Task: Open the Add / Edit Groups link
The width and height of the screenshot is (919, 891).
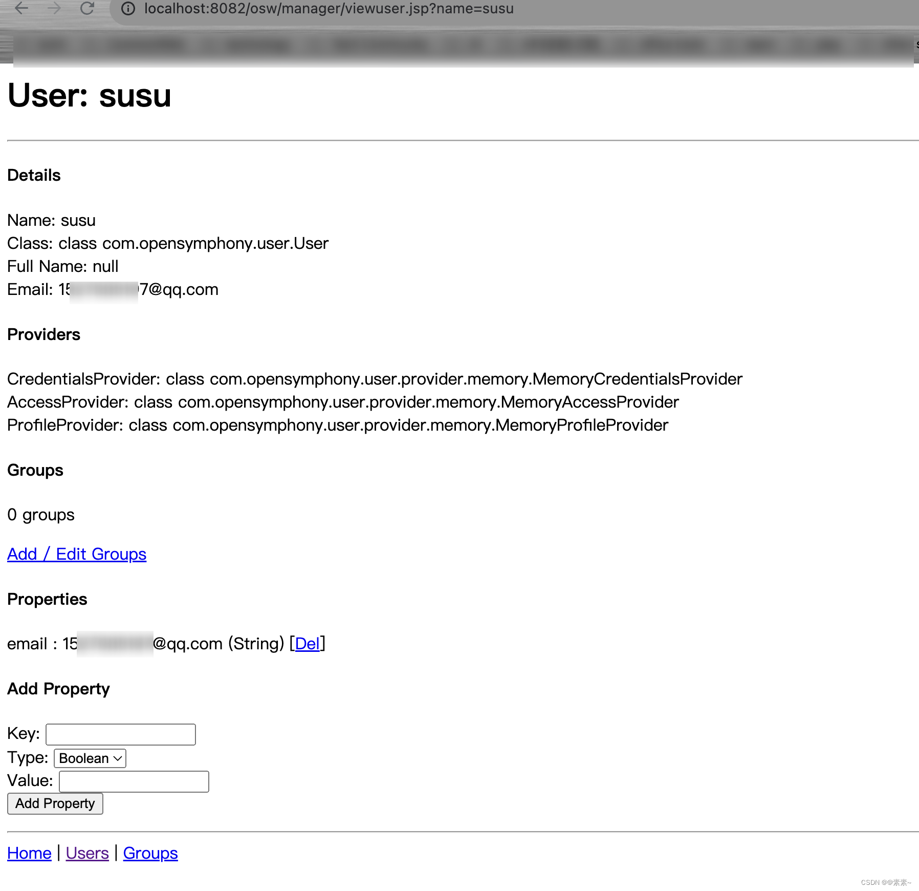Action: [x=76, y=554]
